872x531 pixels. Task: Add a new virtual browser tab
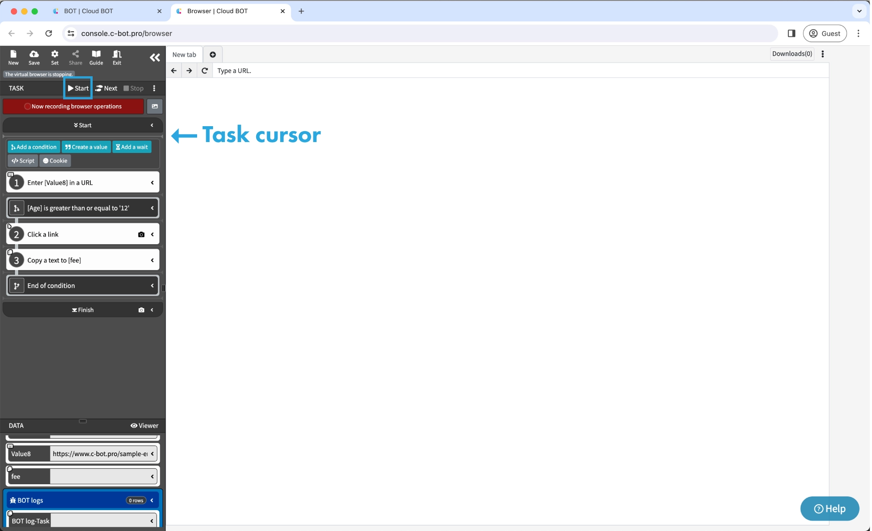(x=213, y=54)
